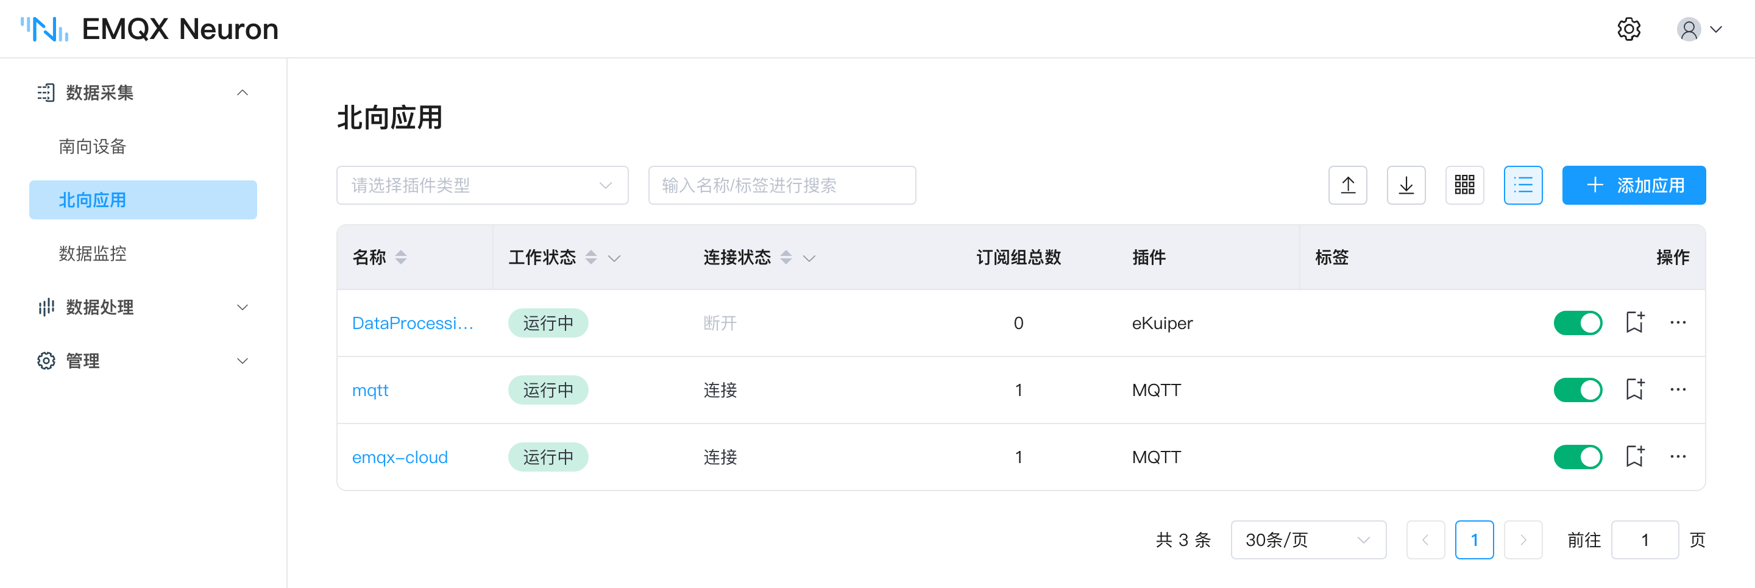Click the 添加应用 button
1755x588 pixels.
(1634, 185)
